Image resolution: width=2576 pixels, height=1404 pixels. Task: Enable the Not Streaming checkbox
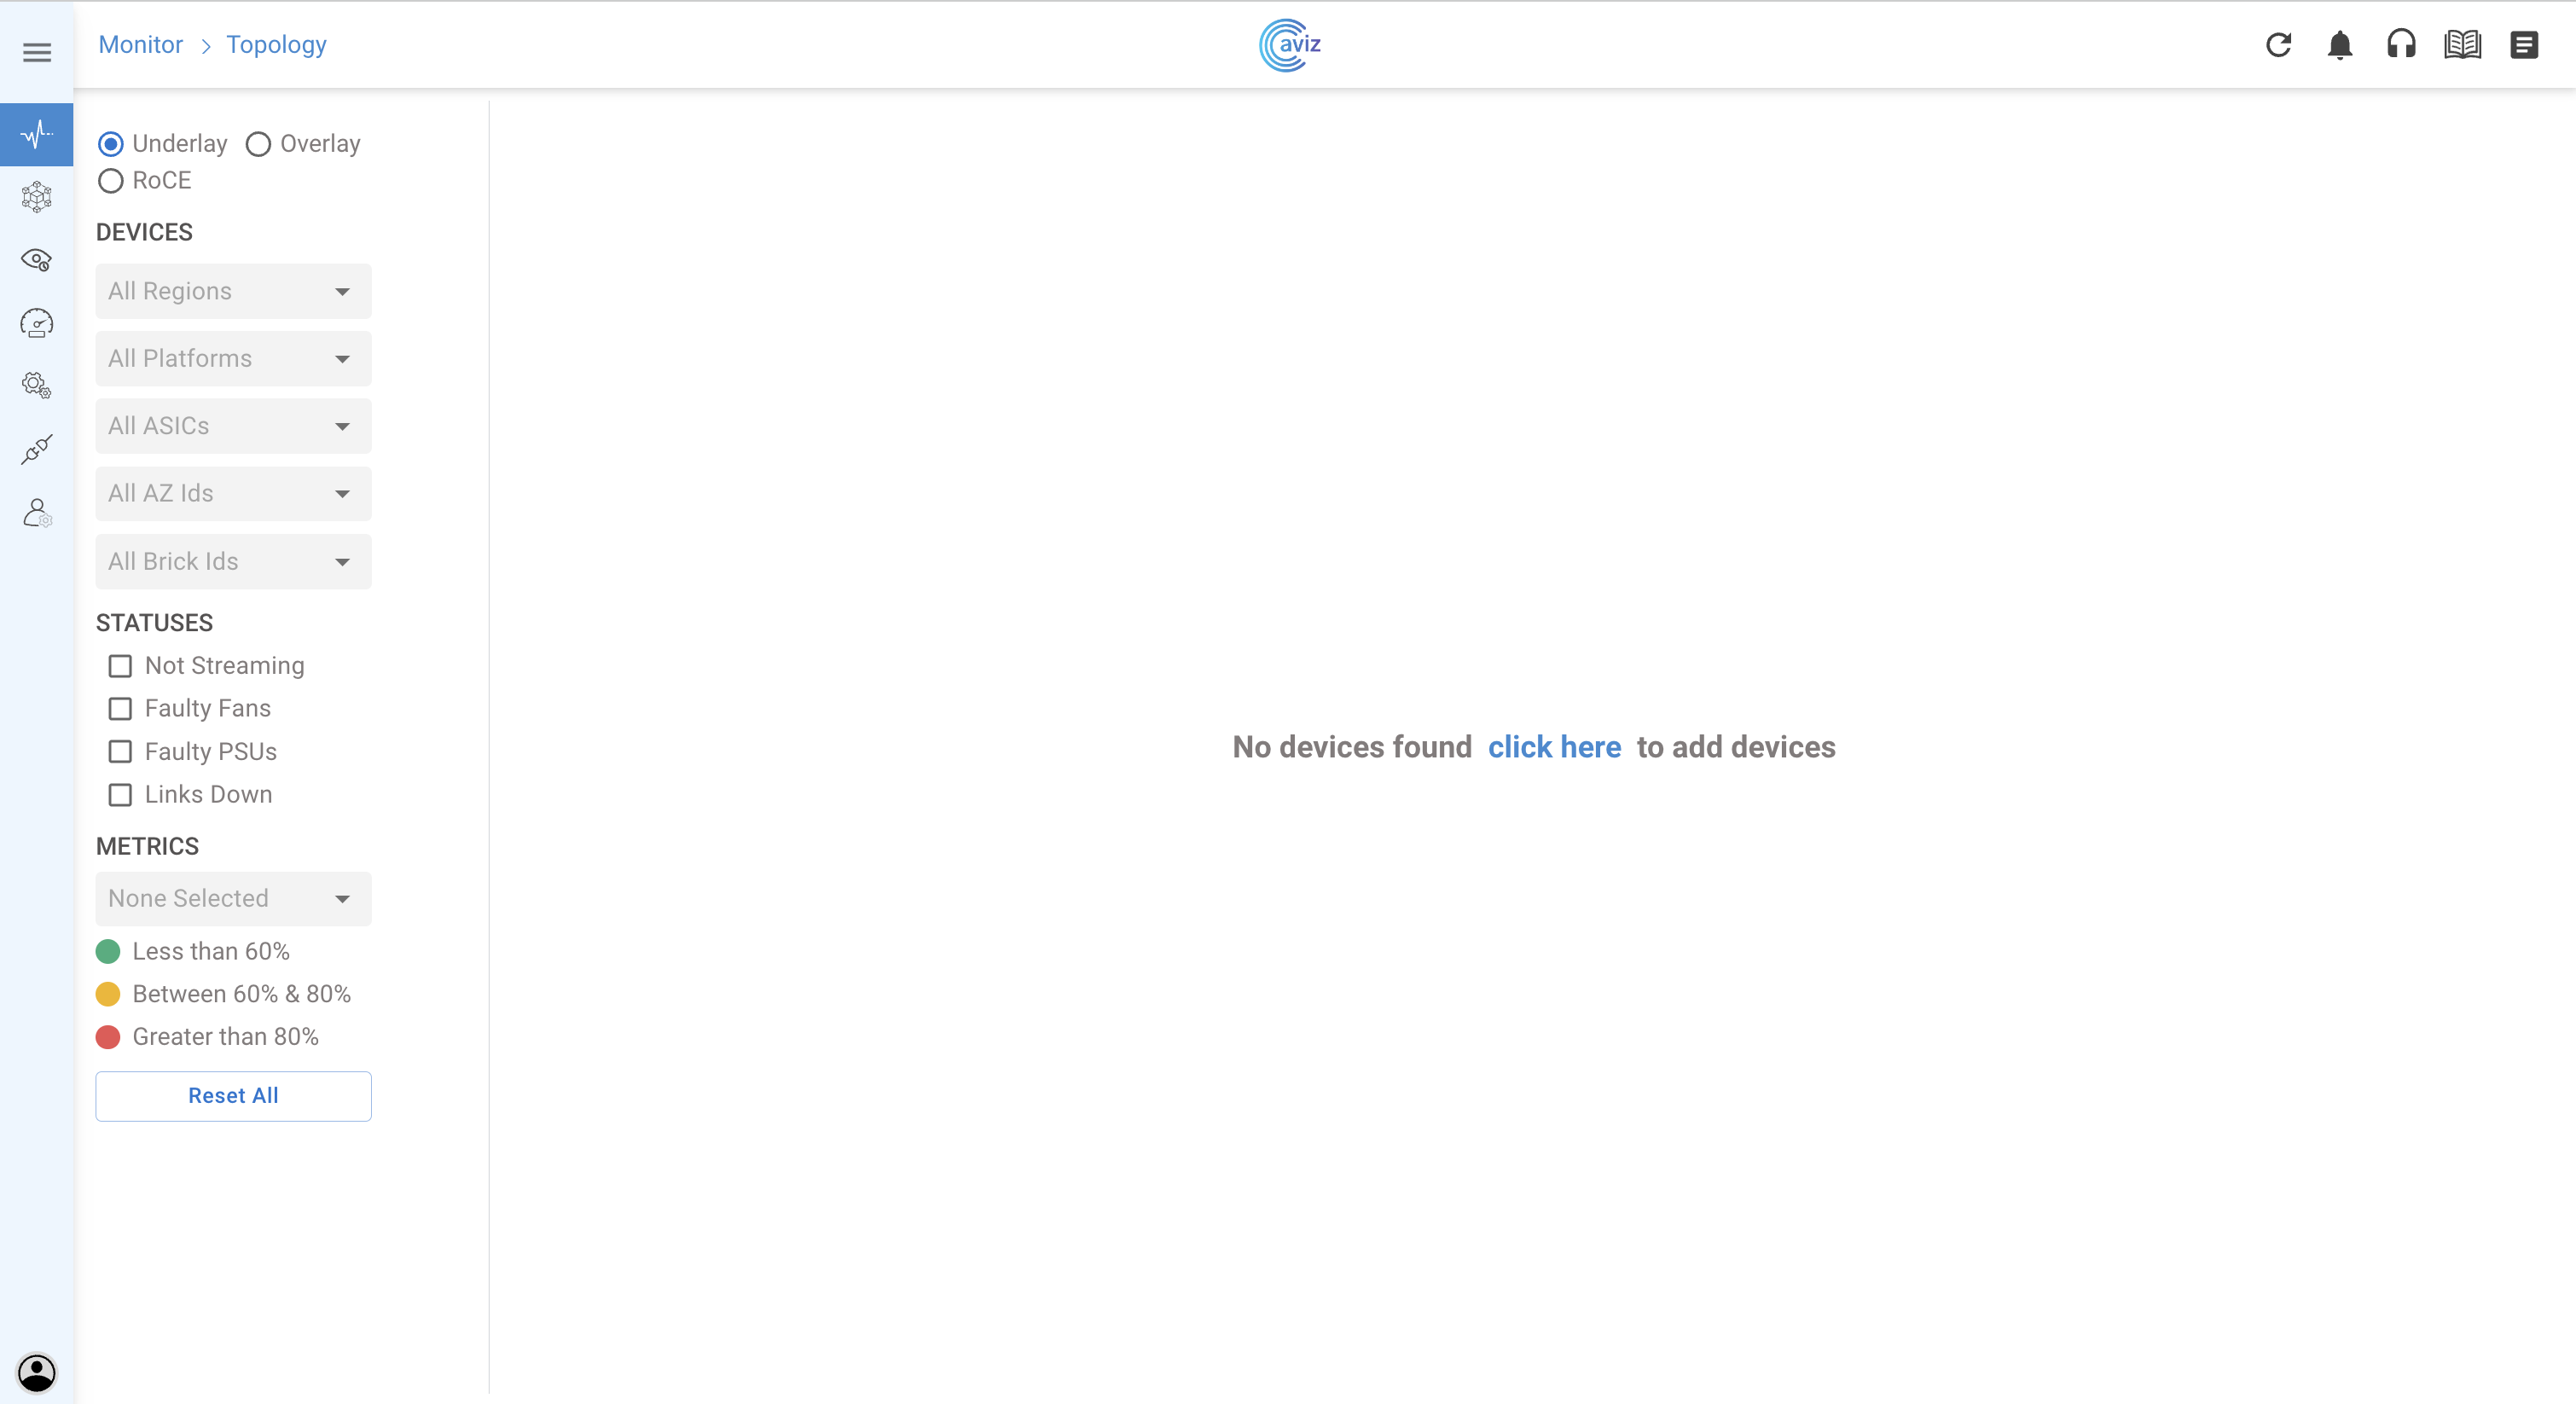point(120,666)
